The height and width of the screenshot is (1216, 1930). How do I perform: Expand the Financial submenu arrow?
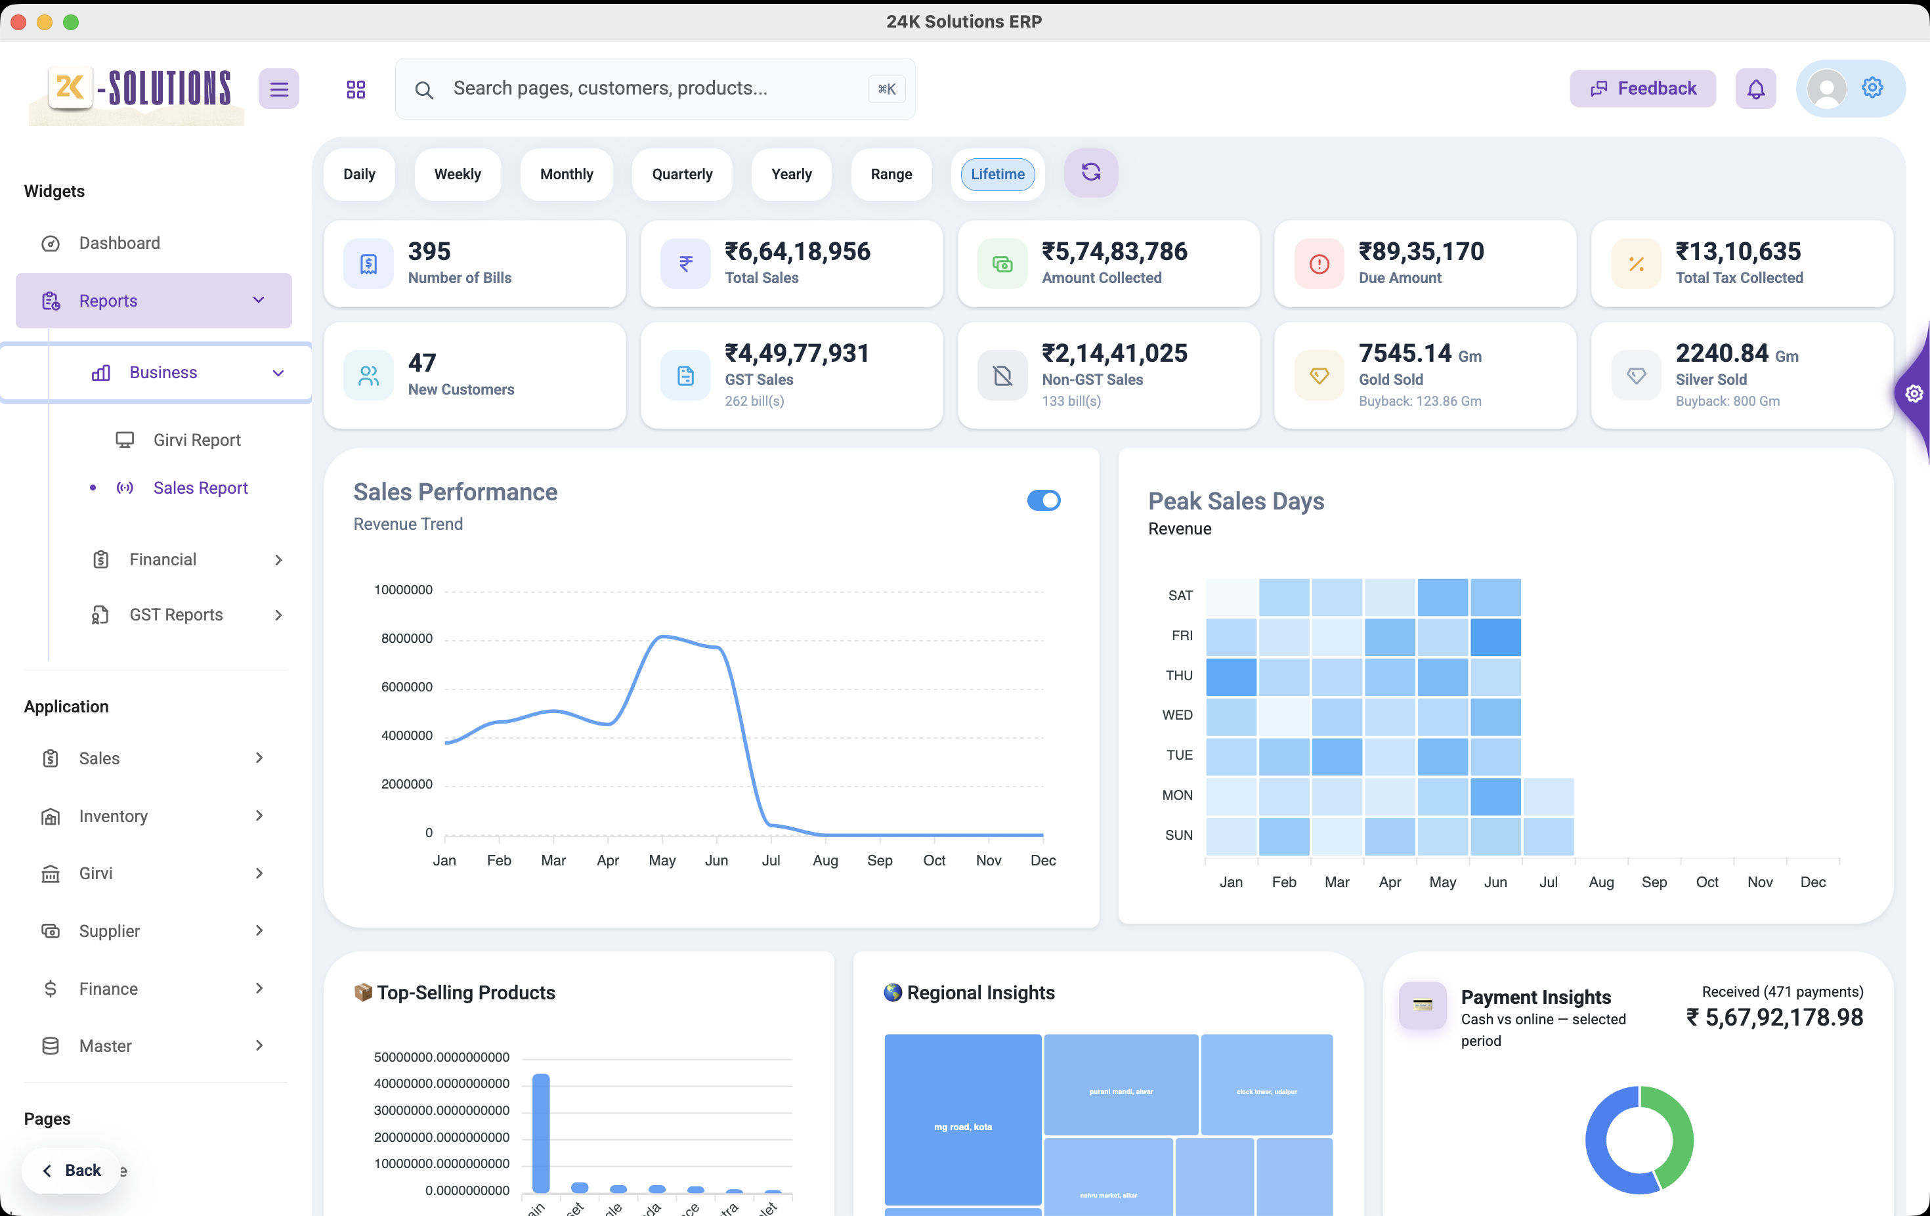point(278,559)
